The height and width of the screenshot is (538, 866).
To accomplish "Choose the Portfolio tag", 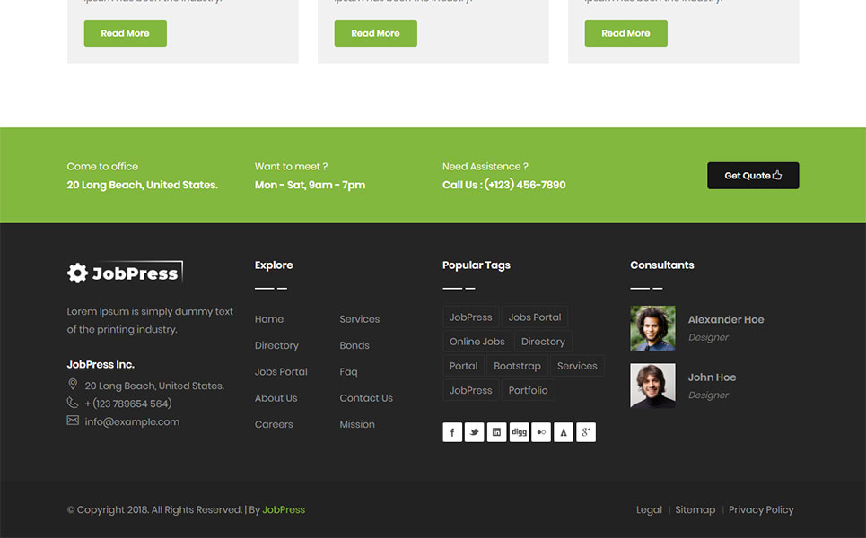I will (528, 390).
